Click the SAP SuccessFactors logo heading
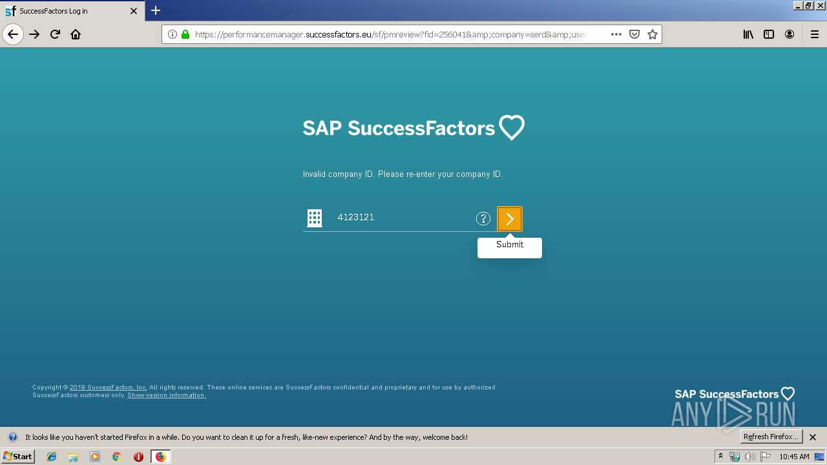This screenshot has width=827, height=465. coord(413,128)
